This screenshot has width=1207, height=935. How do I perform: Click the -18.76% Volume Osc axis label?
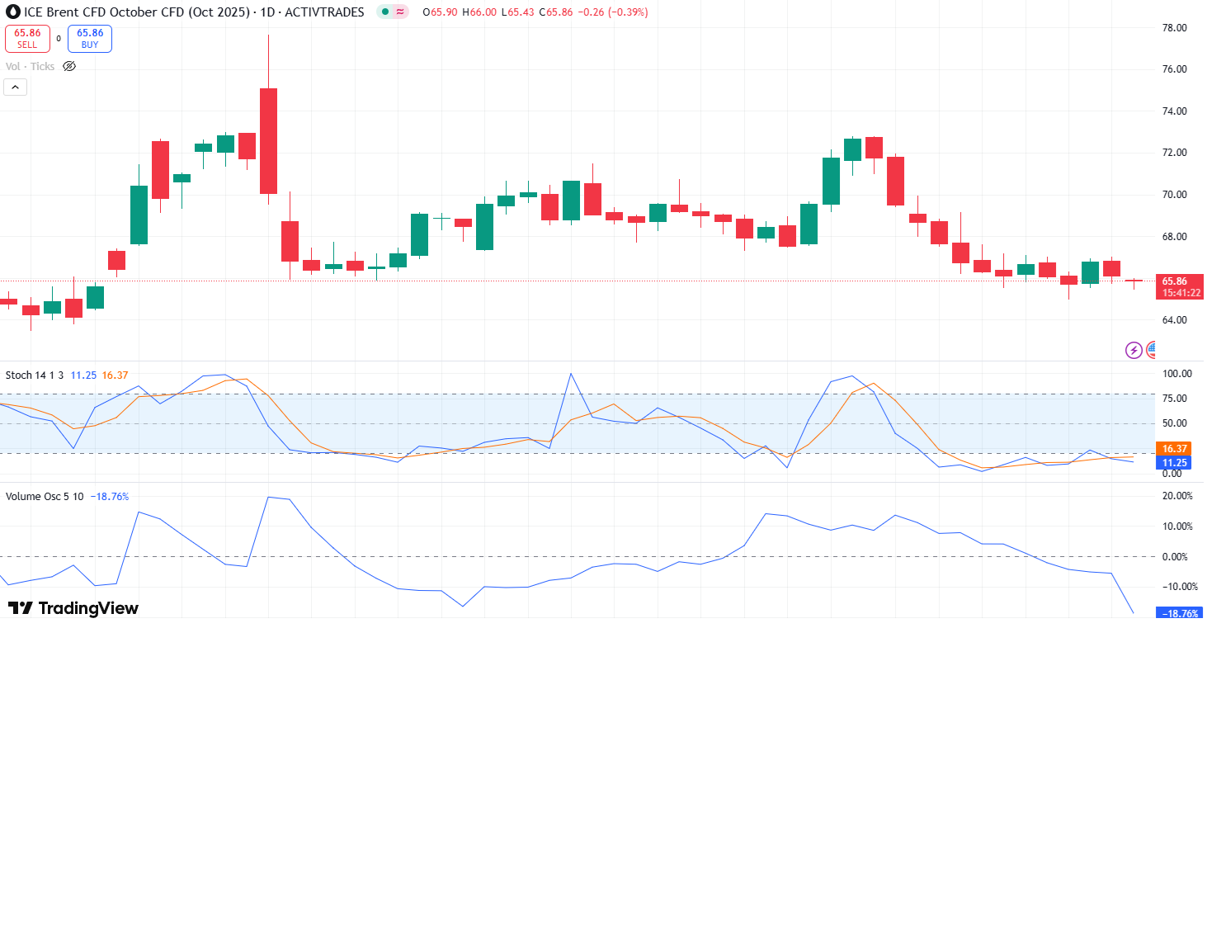[x=1179, y=613]
